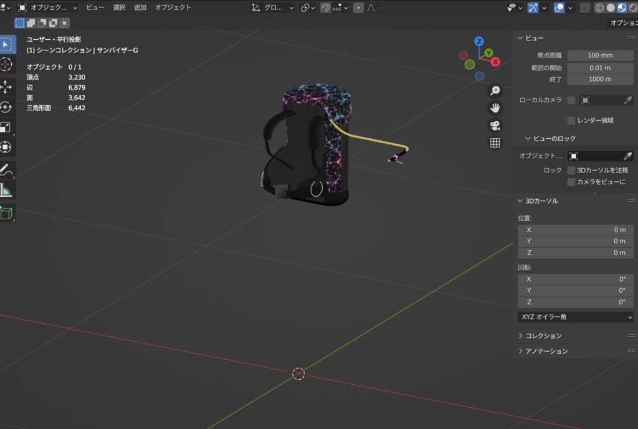Set selection mode to New (first icon)
The image size is (638, 429).
(x=19, y=23)
